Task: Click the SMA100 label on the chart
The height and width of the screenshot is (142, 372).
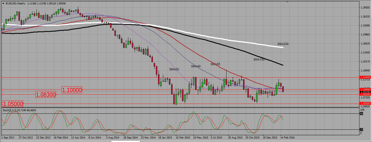Action: (x=259, y=60)
